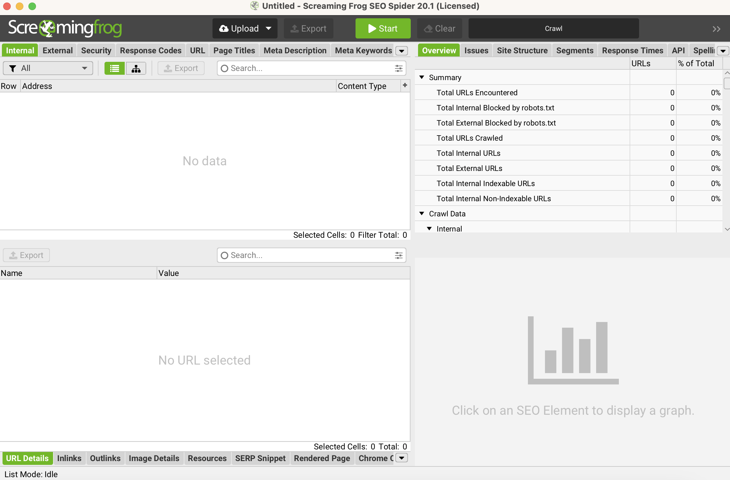Screen dimensions: 730x480
Task: Show more main tabs dropdown
Action: (402, 51)
